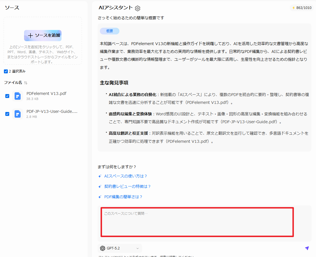Click sparkle icon beside PDF編集の簡単さは？
Image resolution: width=316 pixels, height=257 pixels.
100,197
